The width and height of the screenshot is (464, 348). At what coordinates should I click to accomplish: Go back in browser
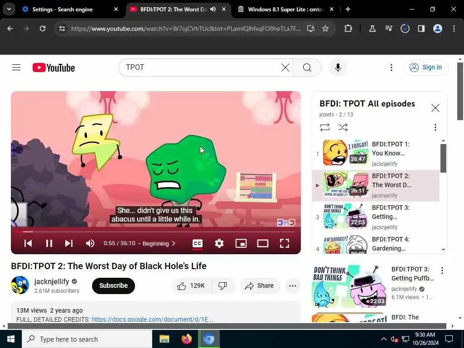point(10,29)
